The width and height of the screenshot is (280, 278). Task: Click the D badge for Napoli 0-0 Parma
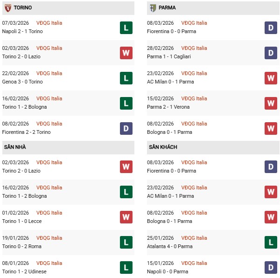point(271,268)
